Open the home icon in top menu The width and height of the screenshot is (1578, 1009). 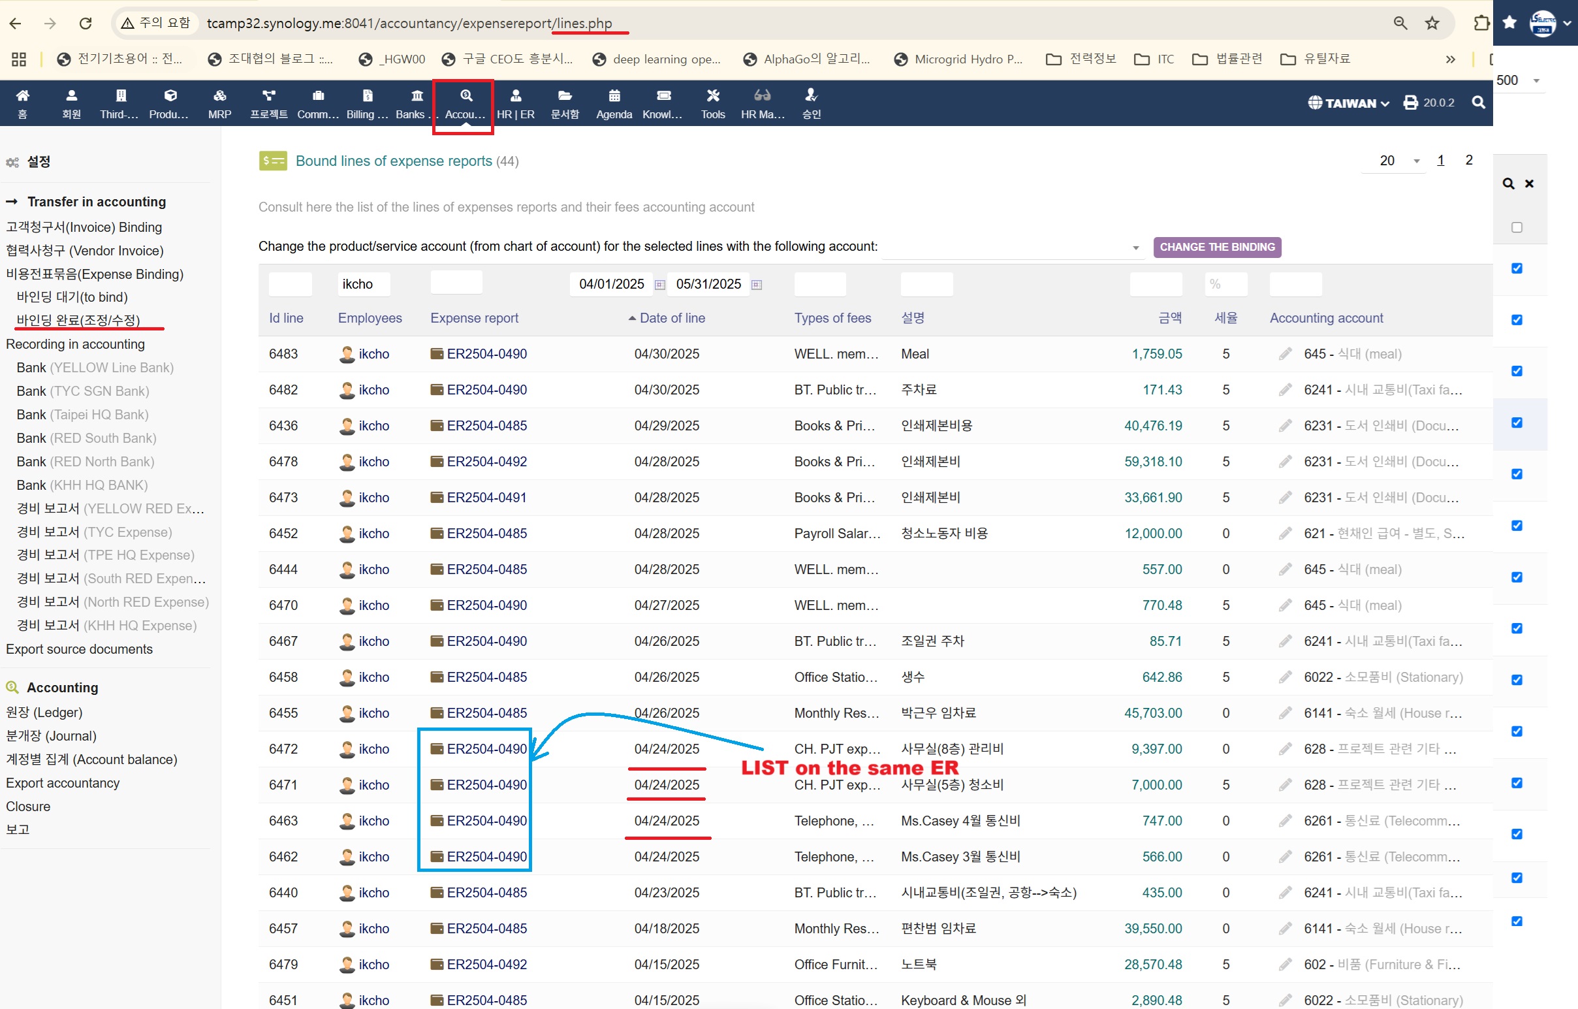click(x=22, y=96)
